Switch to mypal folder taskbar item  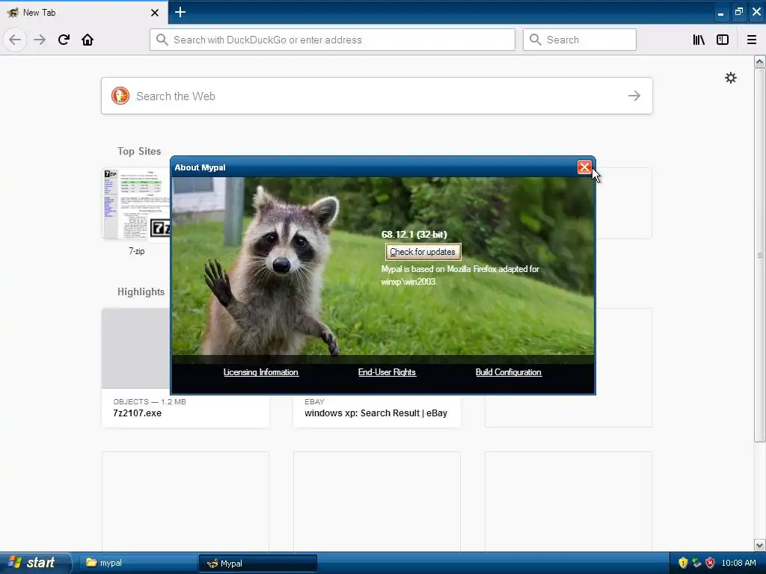click(138, 563)
